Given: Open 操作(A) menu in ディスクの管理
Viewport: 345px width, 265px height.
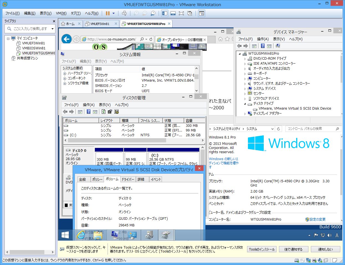Looking at the screenshot, I should tap(89, 105).
